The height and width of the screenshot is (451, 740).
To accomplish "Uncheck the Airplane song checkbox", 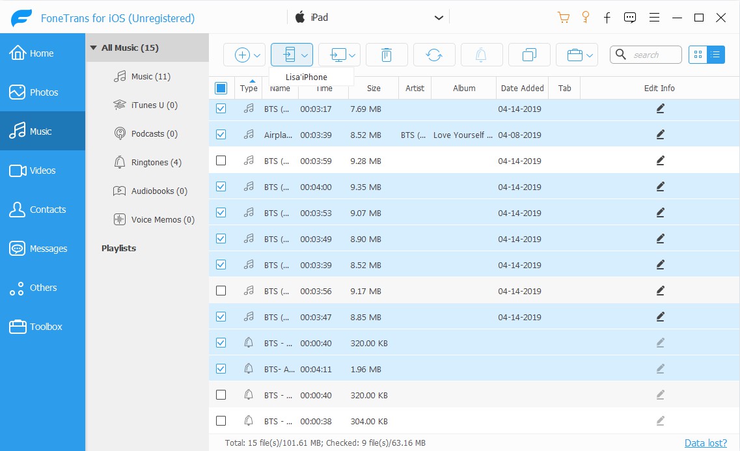I will [x=221, y=135].
